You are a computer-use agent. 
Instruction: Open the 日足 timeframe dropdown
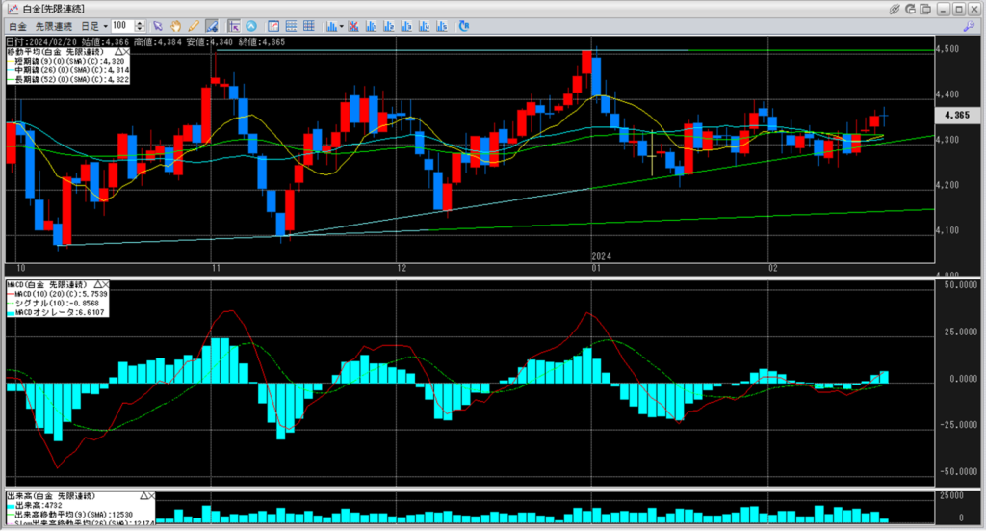(x=94, y=26)
